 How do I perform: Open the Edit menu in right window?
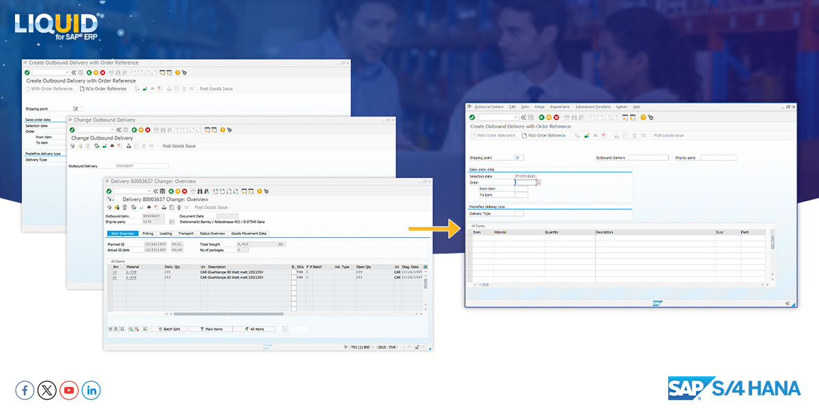click(x=513, y=107)
